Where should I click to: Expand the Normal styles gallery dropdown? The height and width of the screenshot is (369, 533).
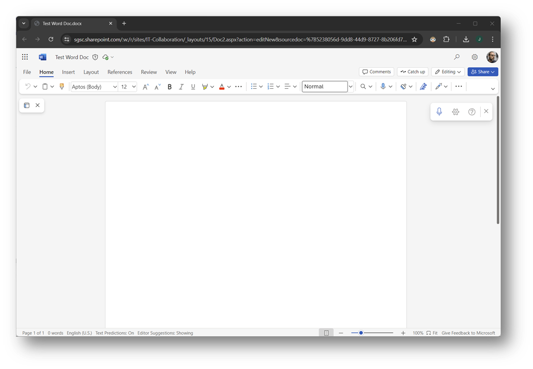click(351, 87)
